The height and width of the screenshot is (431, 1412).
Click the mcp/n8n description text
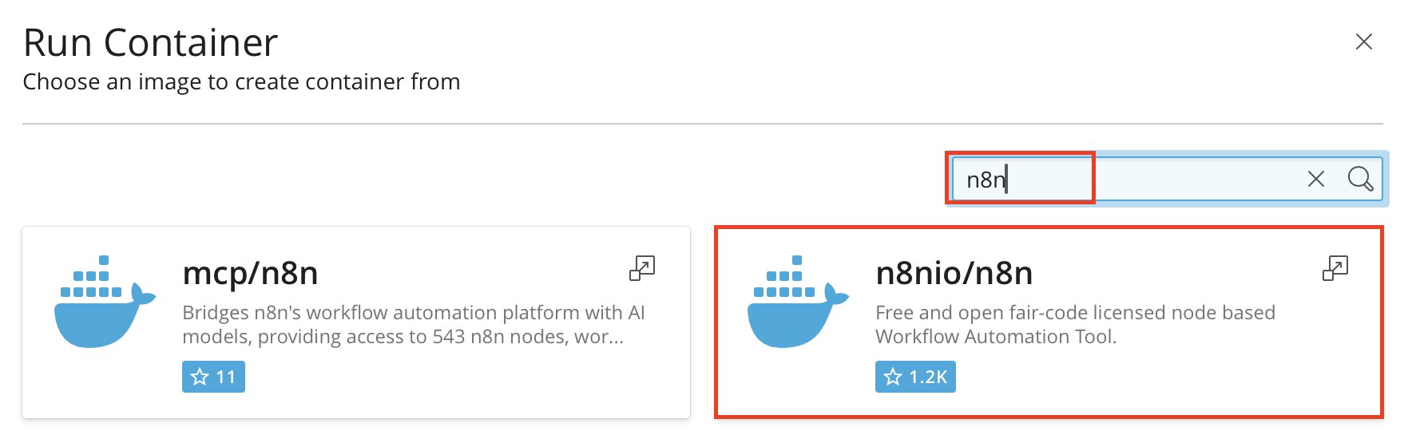[x=413, y=324]
